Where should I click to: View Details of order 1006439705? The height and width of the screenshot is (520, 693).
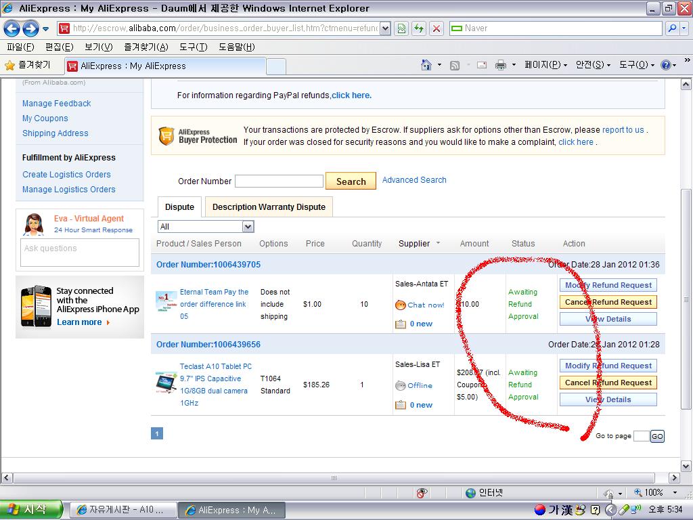(608, 319)
